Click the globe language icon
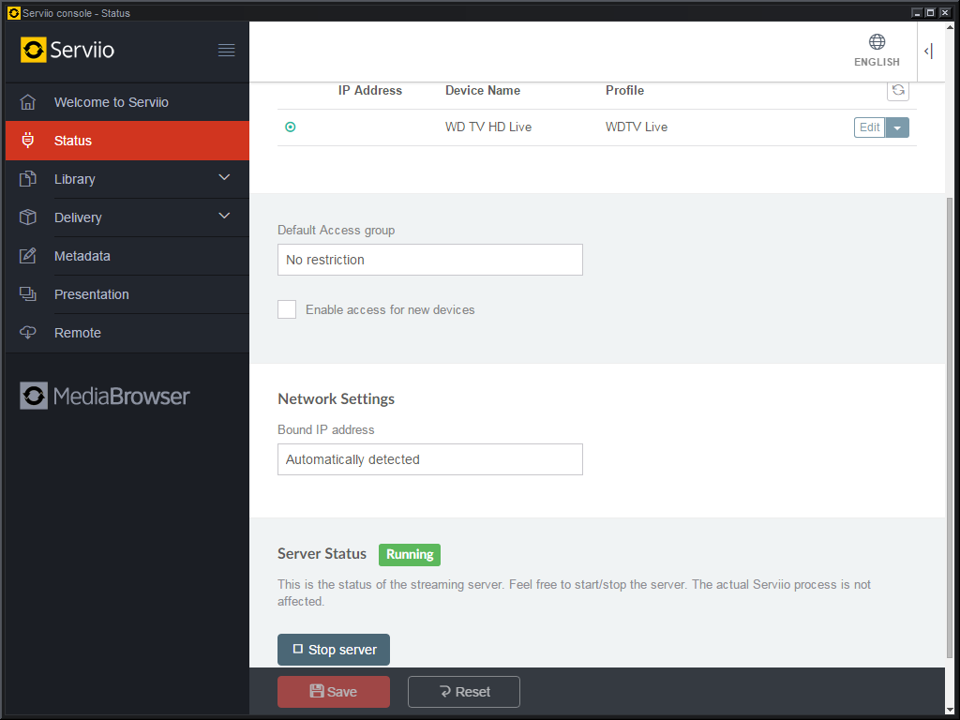960x720 pixels. [x=877, y=42]
